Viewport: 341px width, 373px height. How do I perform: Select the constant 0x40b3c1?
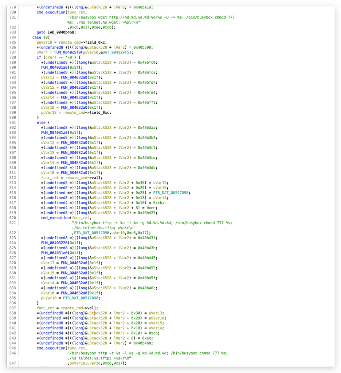147,148
